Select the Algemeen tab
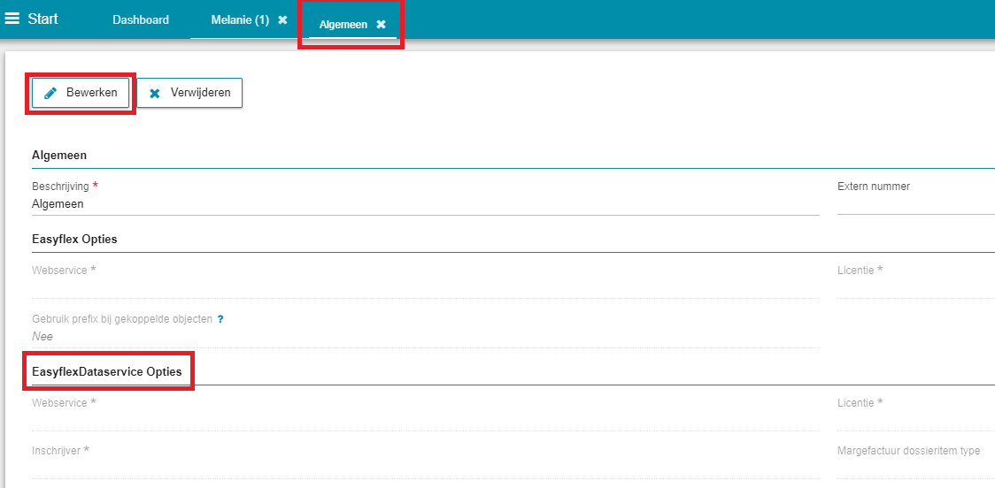Image resolution: width=995 pixels, height=488 pixels. point(343,25)
